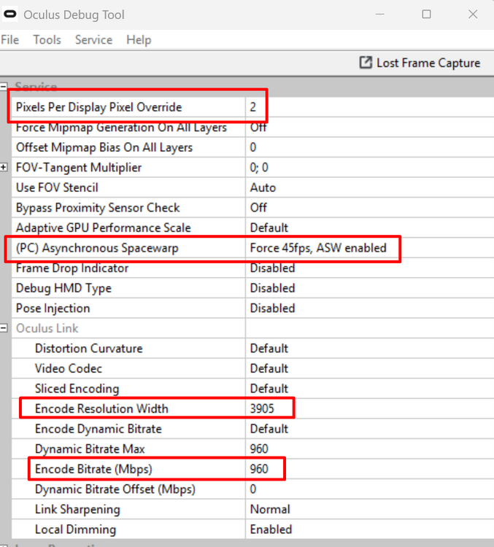494x547 pixels.
Task: Select the Encode Bitrate (Mbps) label
Action: click(x=93, y=469)
